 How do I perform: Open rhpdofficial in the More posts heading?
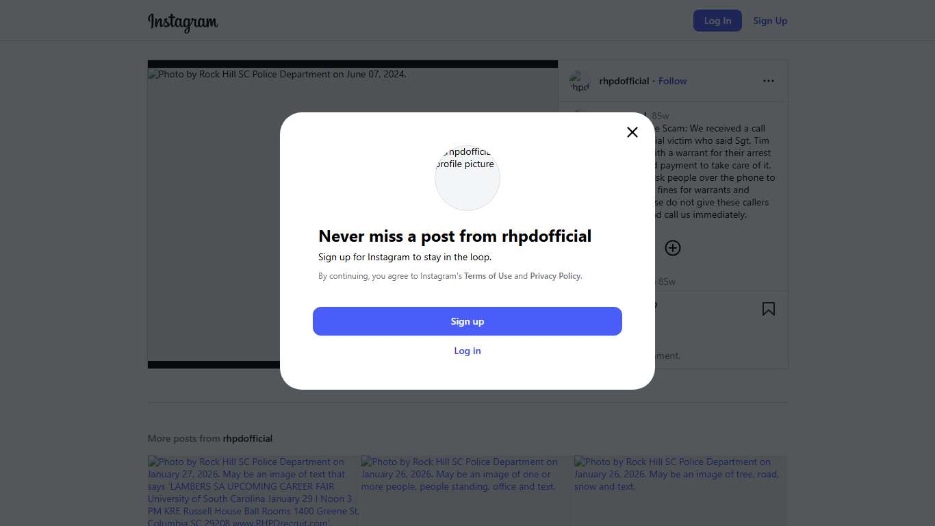pos(247,438)
